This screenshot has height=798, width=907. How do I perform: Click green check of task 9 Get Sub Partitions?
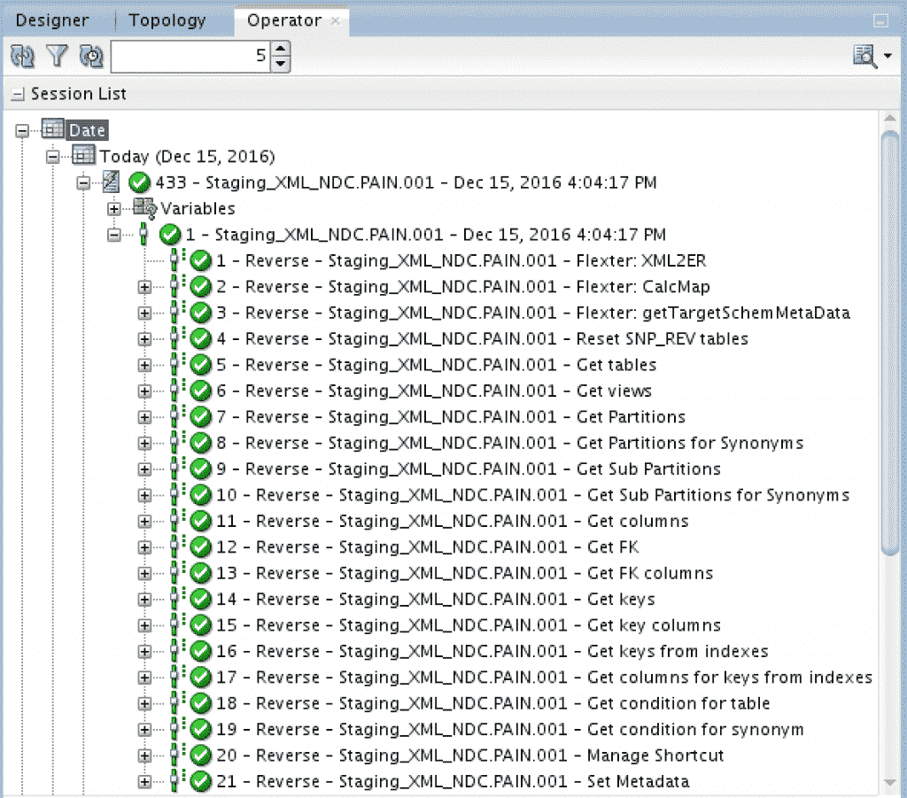click(201, 469)
